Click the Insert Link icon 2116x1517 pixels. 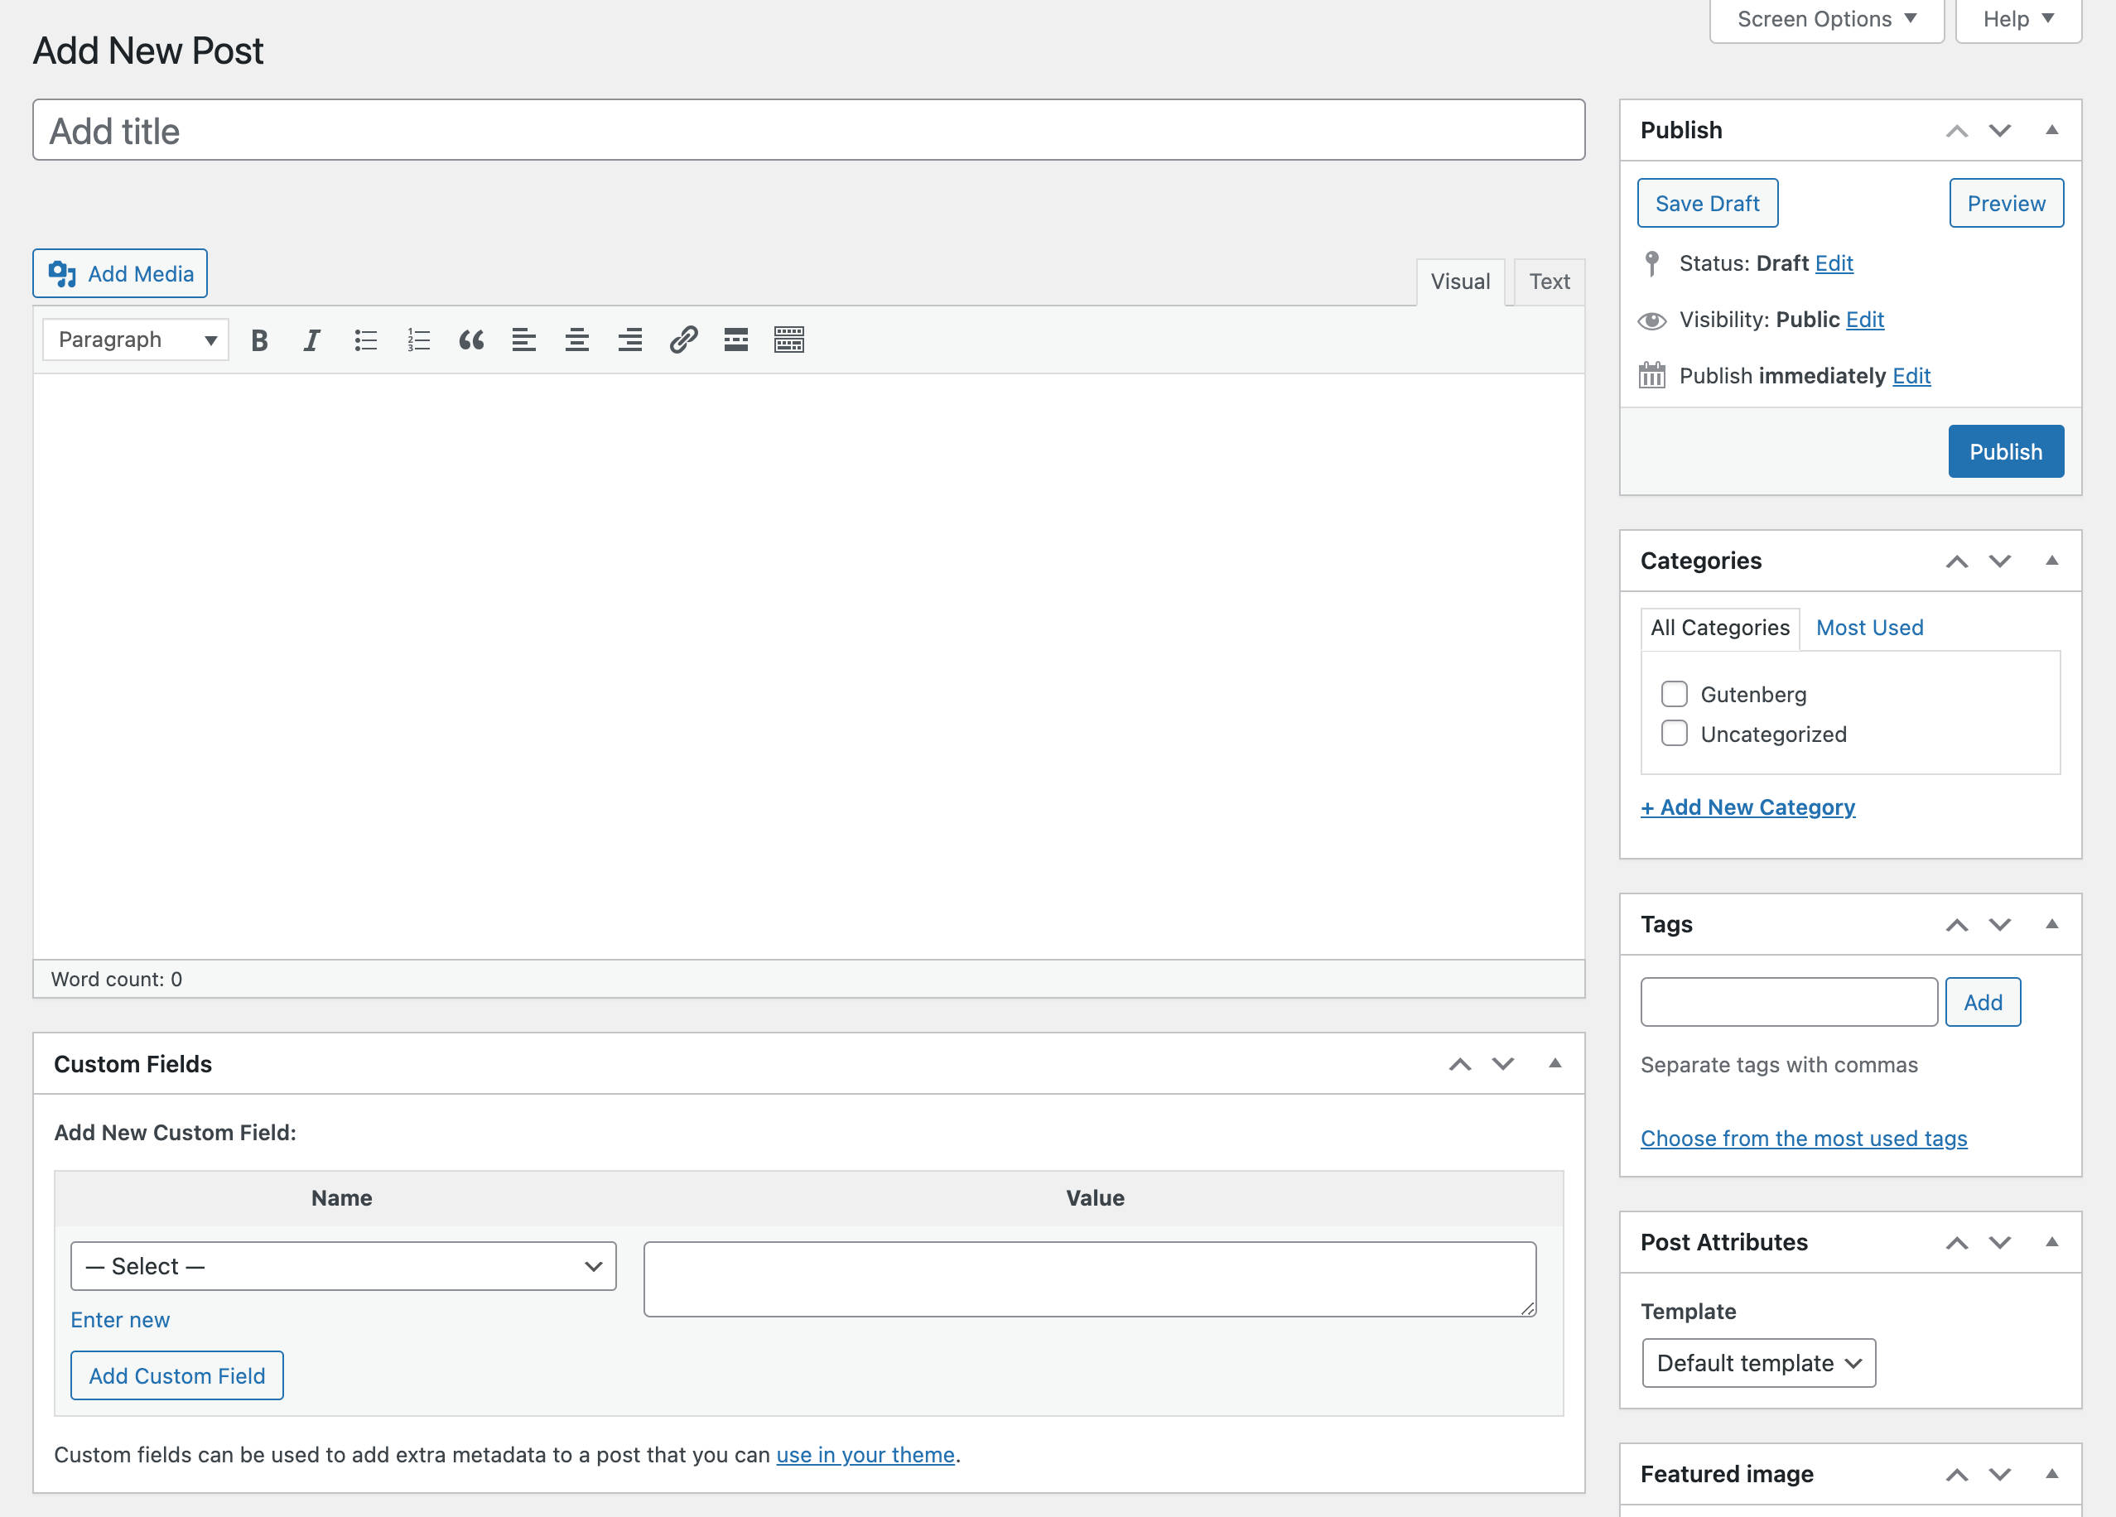(x=683, y=338)
